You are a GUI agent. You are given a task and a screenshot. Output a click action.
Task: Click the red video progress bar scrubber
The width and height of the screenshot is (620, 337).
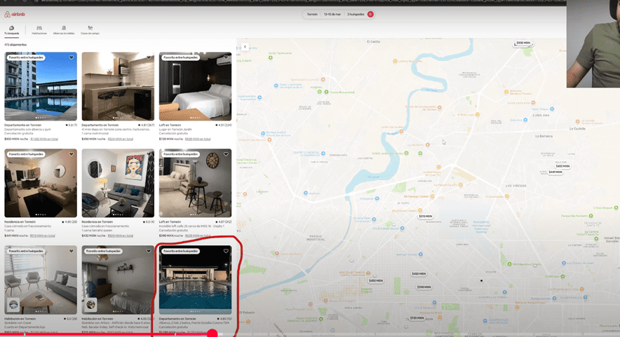(213, 333)
